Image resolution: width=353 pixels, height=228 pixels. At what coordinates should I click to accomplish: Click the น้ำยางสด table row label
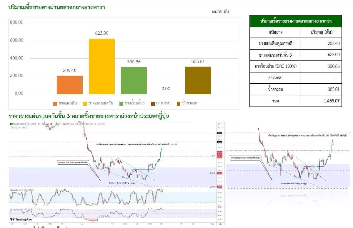point(275,89)
